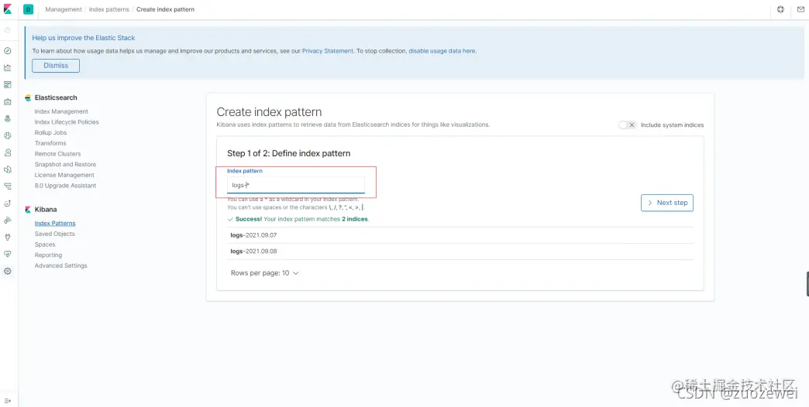Select Index Patterns under Kibana
The height and width of the screenshot is (407, 809).
[x=55, y=223]
